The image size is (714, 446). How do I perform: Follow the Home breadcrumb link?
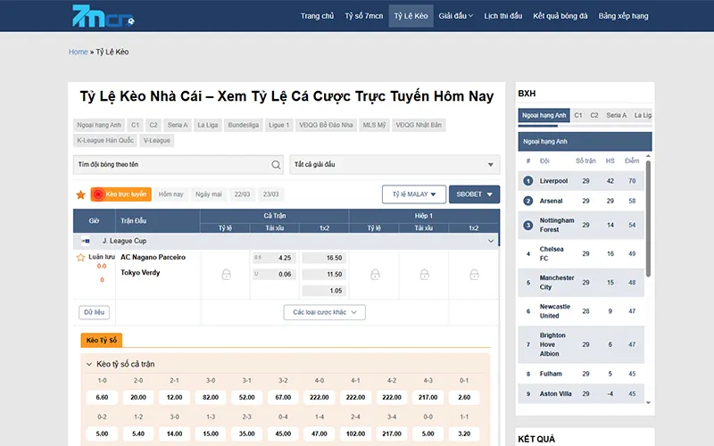(x=78, y=52)
